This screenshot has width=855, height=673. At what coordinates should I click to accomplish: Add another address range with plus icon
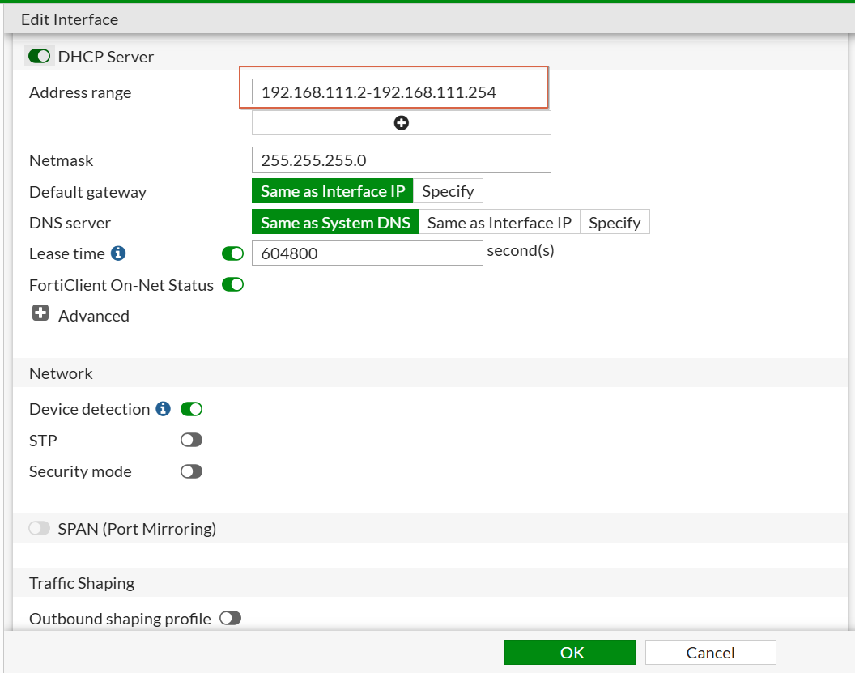tap(402, 123)
